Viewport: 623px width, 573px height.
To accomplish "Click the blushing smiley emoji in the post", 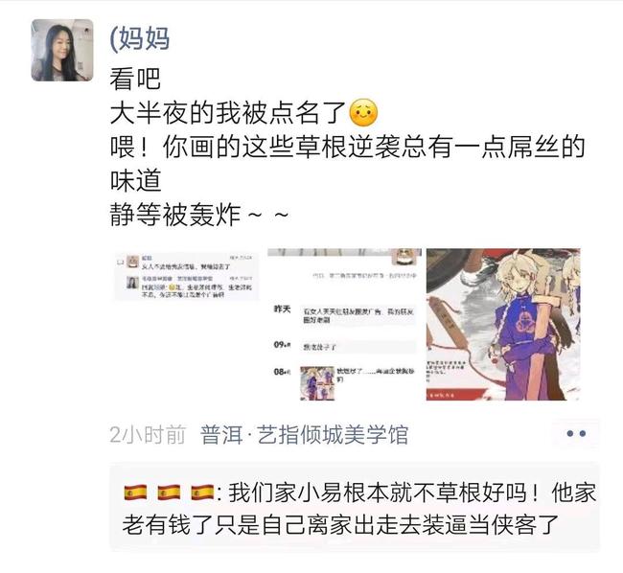I will pyautogui.click(x=363, y=113).
